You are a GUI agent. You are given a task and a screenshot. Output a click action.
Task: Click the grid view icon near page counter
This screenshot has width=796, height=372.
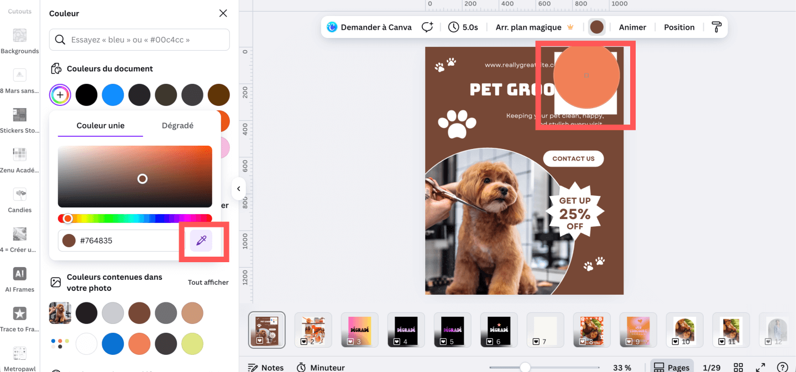point(739,366)
